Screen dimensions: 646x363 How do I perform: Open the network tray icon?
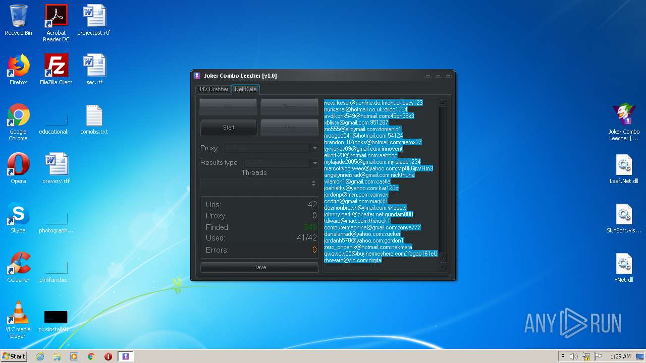tap(586, 356)
